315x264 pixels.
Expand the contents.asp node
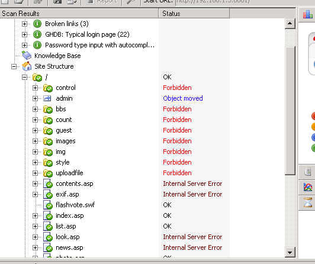pos(35,183)
